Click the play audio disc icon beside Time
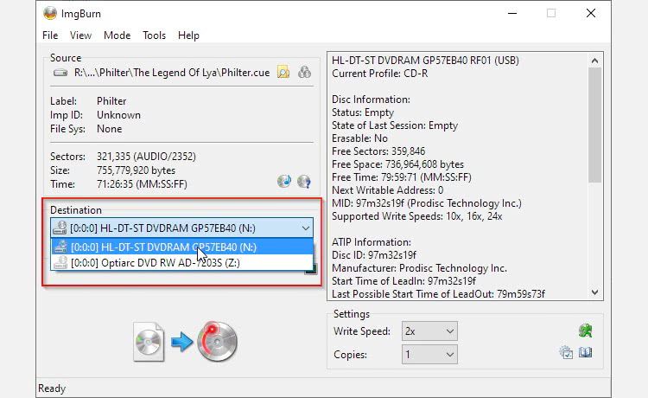This screenshot has height=398, width=648. click(x=284, y=181)
